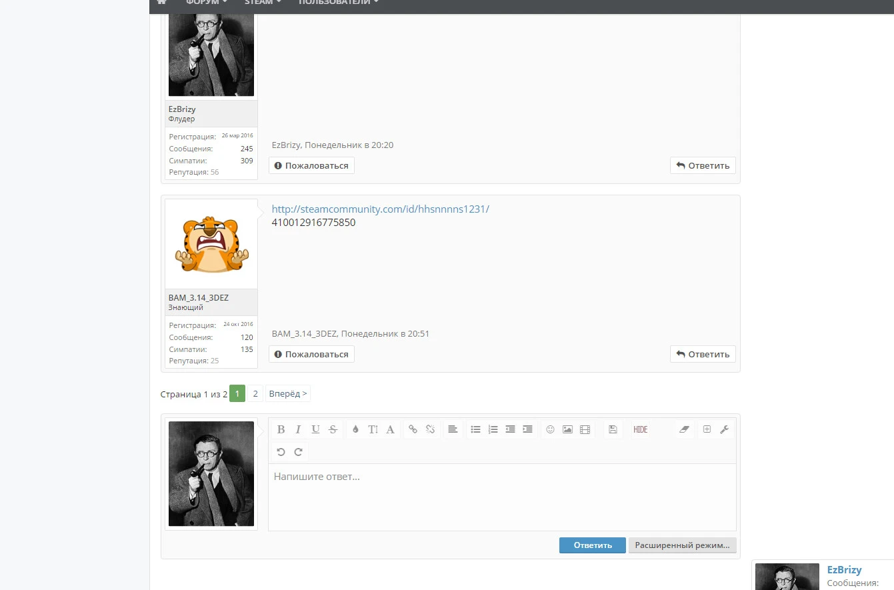Click BAM_3.14_3DEZ's message count 120
The image size is (894, 590).
point(247,337)
